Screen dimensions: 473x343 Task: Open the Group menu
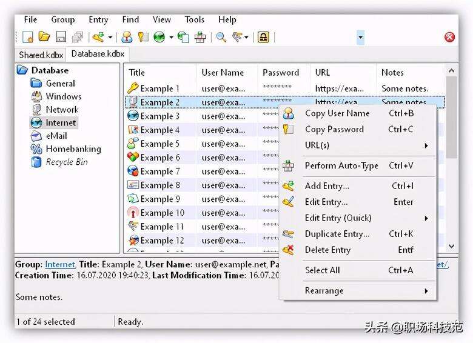coord(62,19)
